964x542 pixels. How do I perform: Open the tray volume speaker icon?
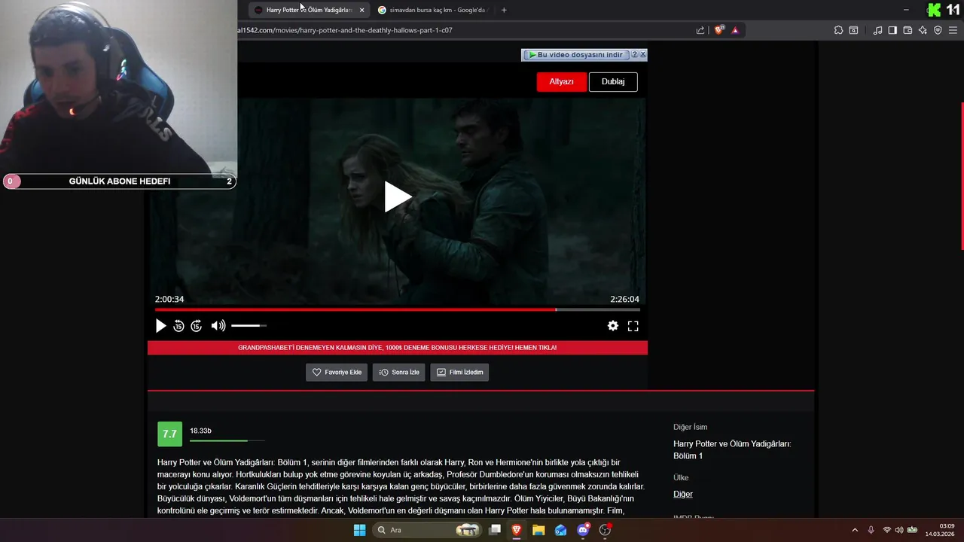pyautogui.click(x=898, y=530)
